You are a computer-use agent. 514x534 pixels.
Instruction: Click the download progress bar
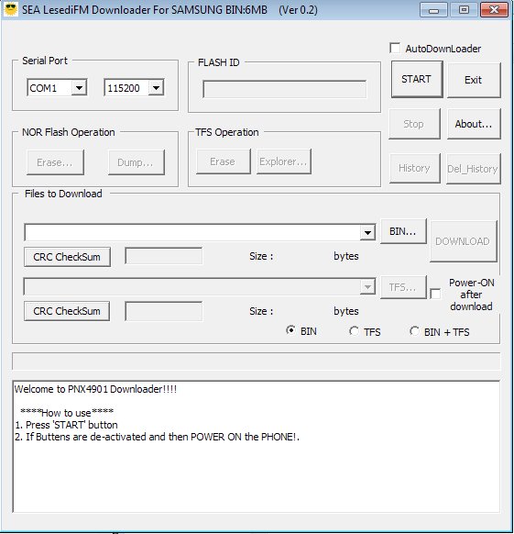257,361
